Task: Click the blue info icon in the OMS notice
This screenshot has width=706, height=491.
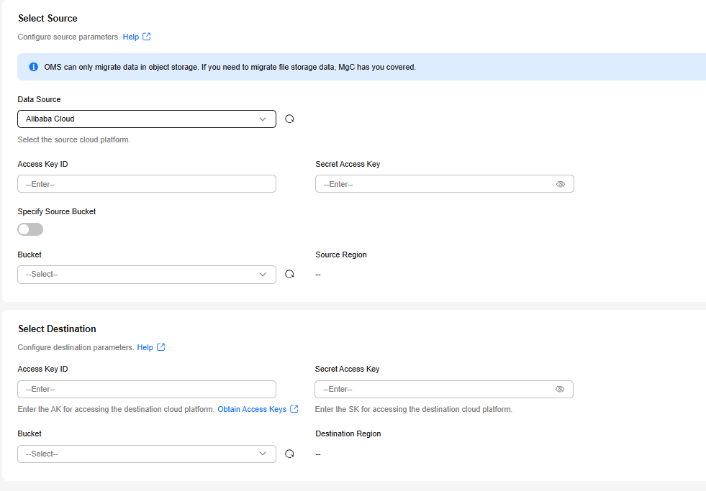Action: [x=33, y=67]
